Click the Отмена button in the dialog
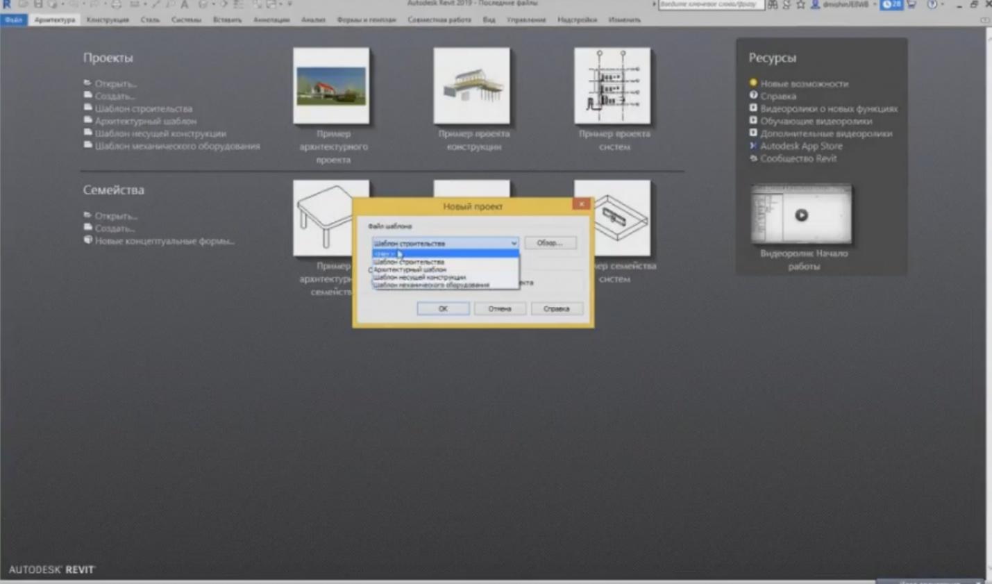Screen dimensions: 992x584 point(500,308)
